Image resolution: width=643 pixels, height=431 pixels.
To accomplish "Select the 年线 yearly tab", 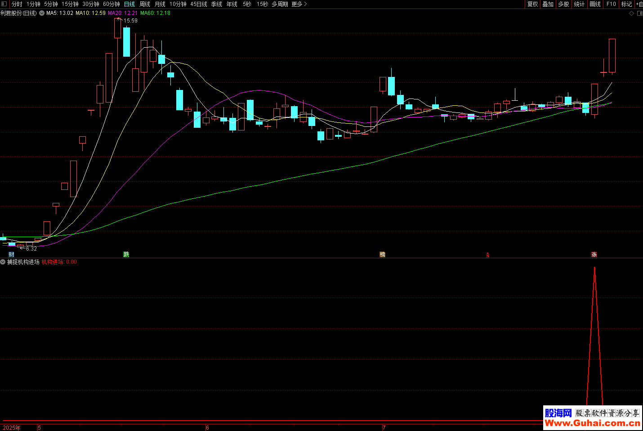I will click(x=232, y=4).
